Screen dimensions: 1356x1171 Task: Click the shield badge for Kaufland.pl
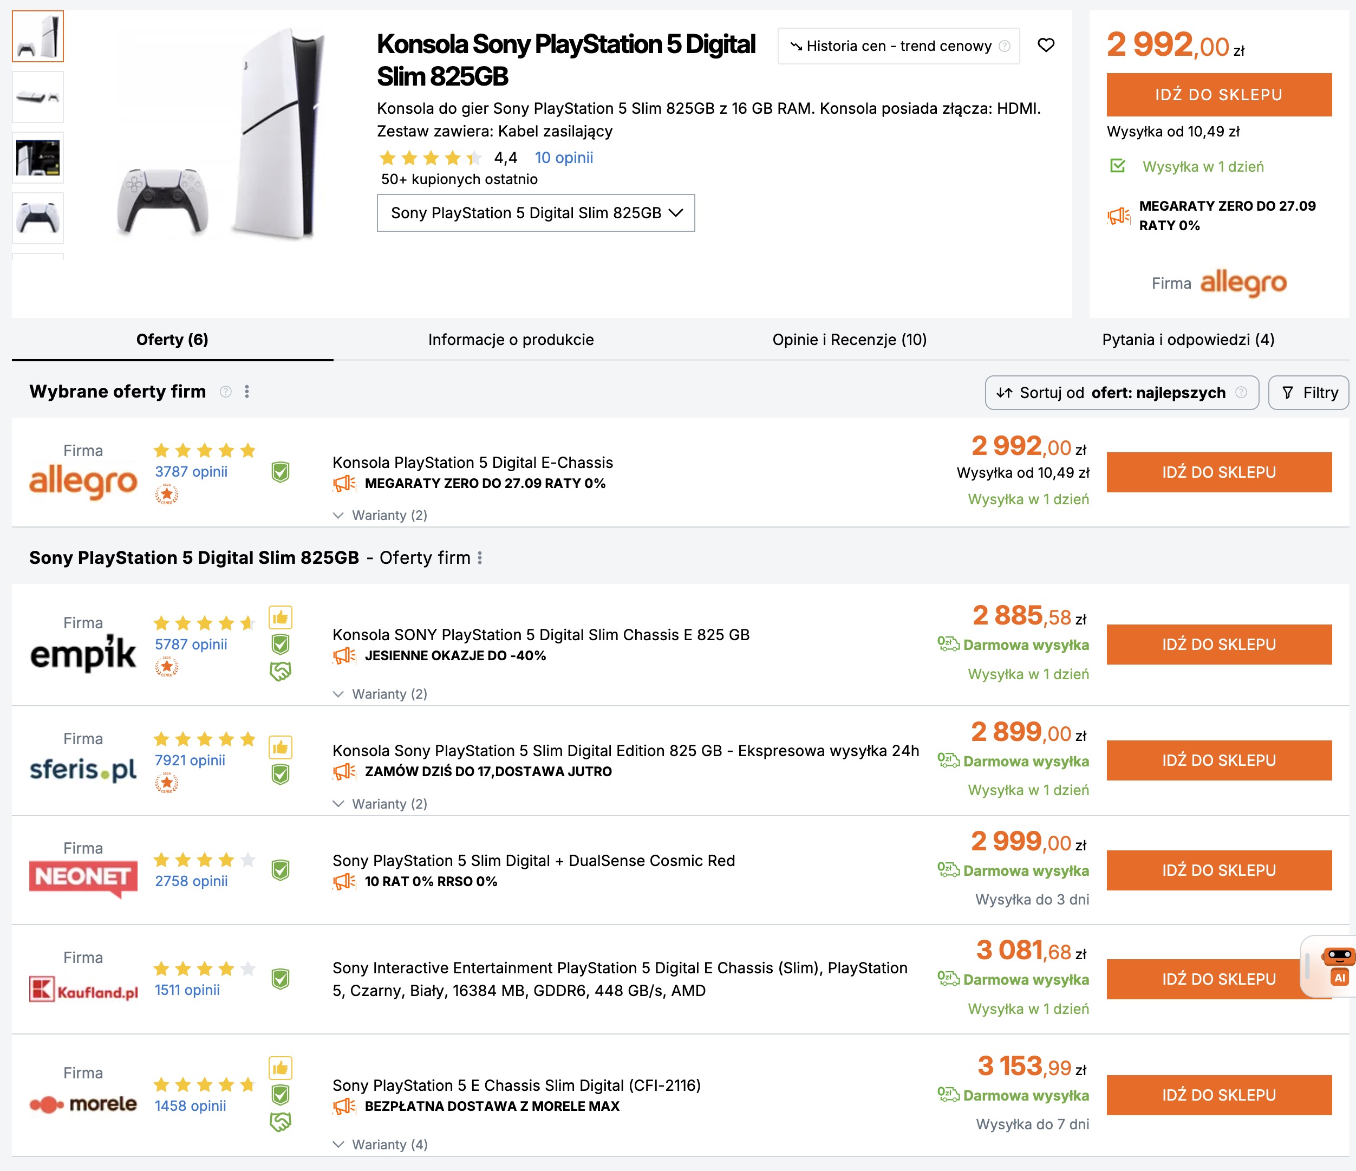(x=280, y=979)
